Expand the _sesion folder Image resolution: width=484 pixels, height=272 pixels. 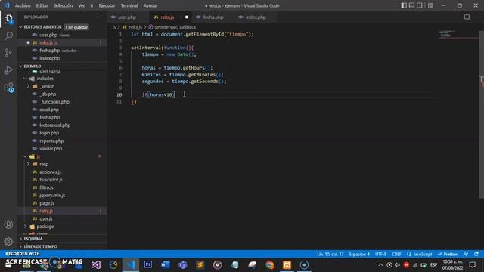click(x=29, y=86)
